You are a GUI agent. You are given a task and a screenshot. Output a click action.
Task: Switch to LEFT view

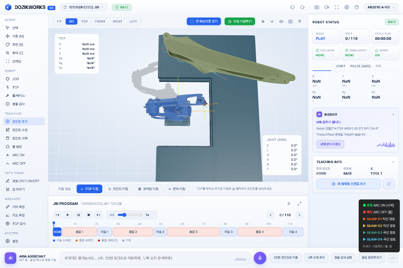(x=133, y=21)
